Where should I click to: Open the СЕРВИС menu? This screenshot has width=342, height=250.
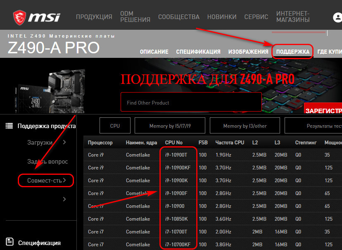click(x=256, y=17)
